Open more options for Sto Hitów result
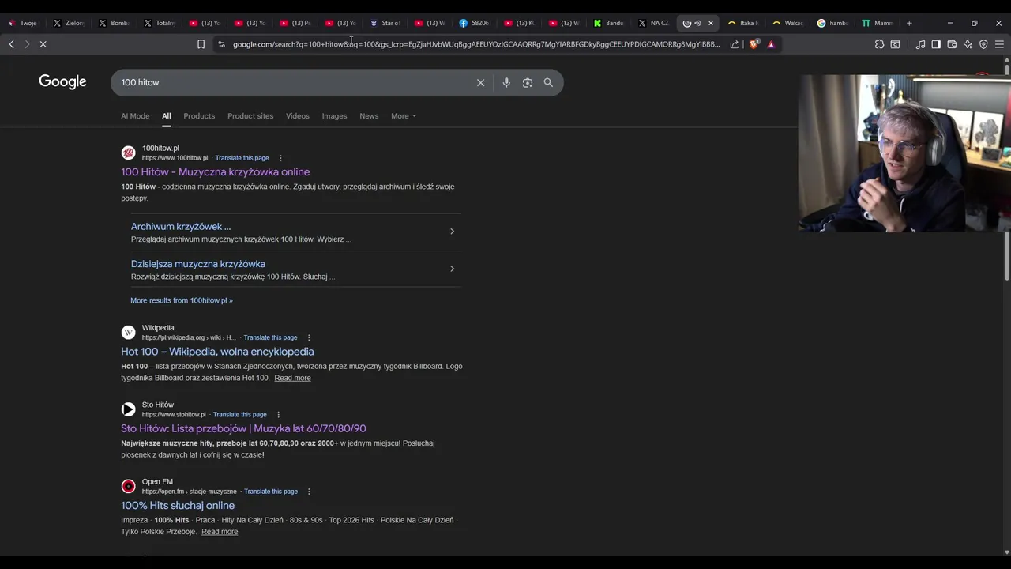 click(278, 414)
